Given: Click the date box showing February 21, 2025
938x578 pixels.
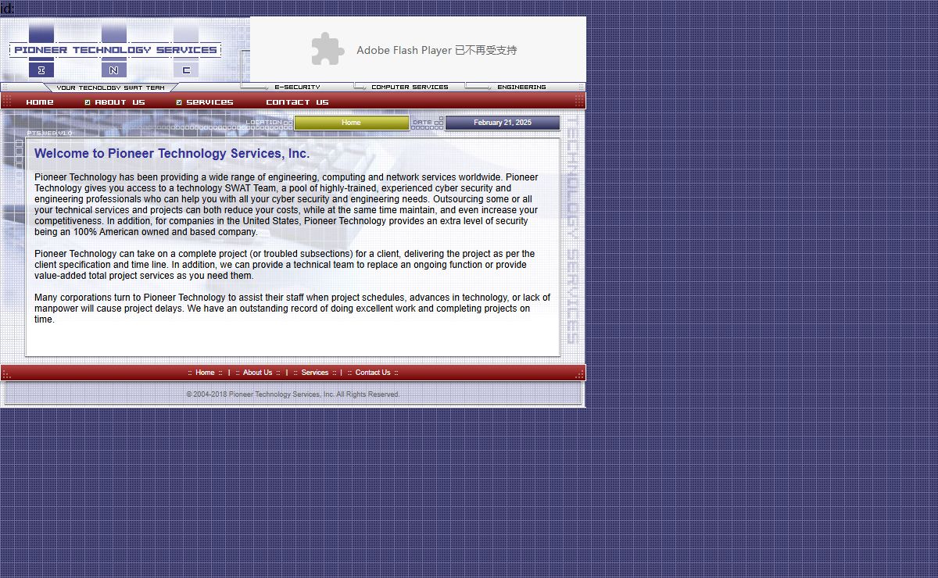Looking at the screenshot, I should [x=503, y=123].
